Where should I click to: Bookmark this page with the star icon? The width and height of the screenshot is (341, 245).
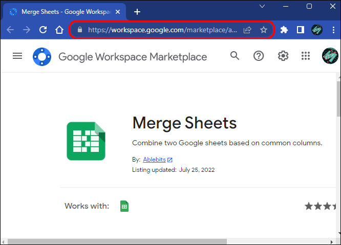[264, 30]
